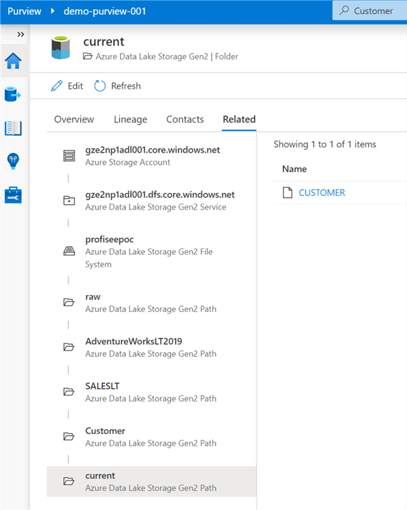Open the Glossary book icon

tap(13, 128)
